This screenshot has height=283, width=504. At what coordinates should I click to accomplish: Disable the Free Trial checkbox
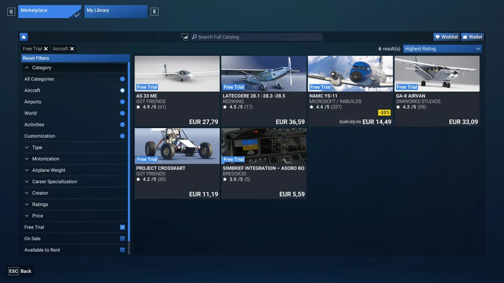pos(122,227)
